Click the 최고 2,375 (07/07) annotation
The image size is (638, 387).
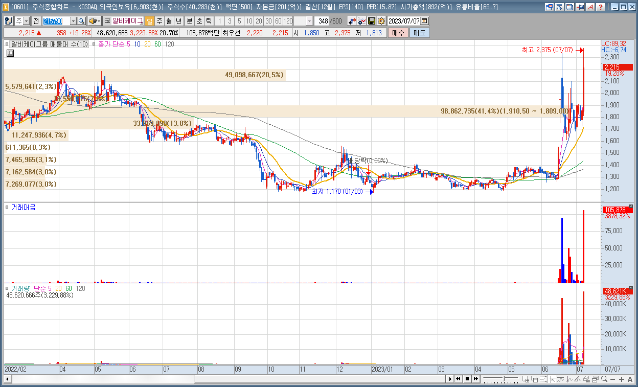547,50
